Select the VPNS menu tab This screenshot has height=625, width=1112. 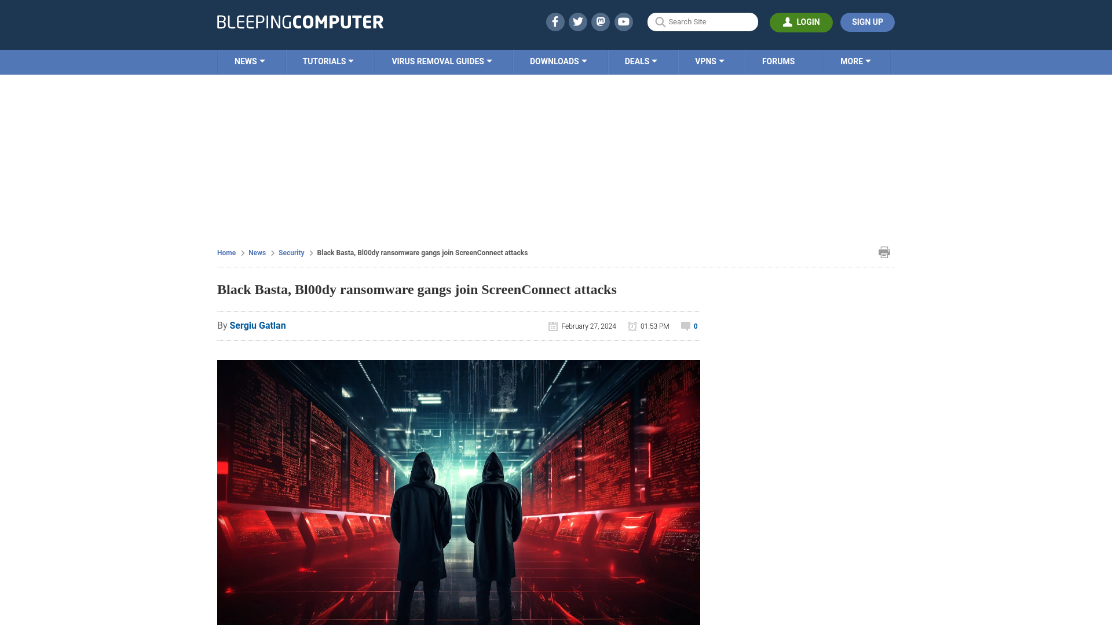tap(709, 61)
